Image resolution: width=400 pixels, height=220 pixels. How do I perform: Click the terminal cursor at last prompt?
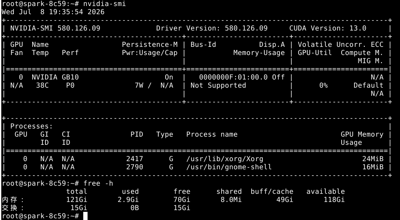(85, 216)
